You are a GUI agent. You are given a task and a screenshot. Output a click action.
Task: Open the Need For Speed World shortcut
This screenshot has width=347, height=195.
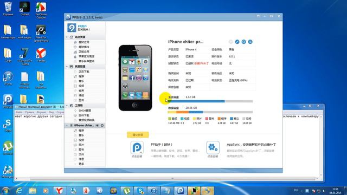click(41, 34)
